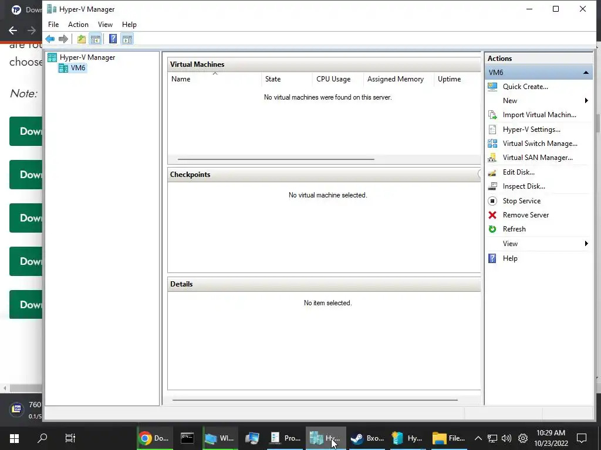This screenshot has width=601, height=450.
Task: Open volume control in system tray
Action: [507, 438]
